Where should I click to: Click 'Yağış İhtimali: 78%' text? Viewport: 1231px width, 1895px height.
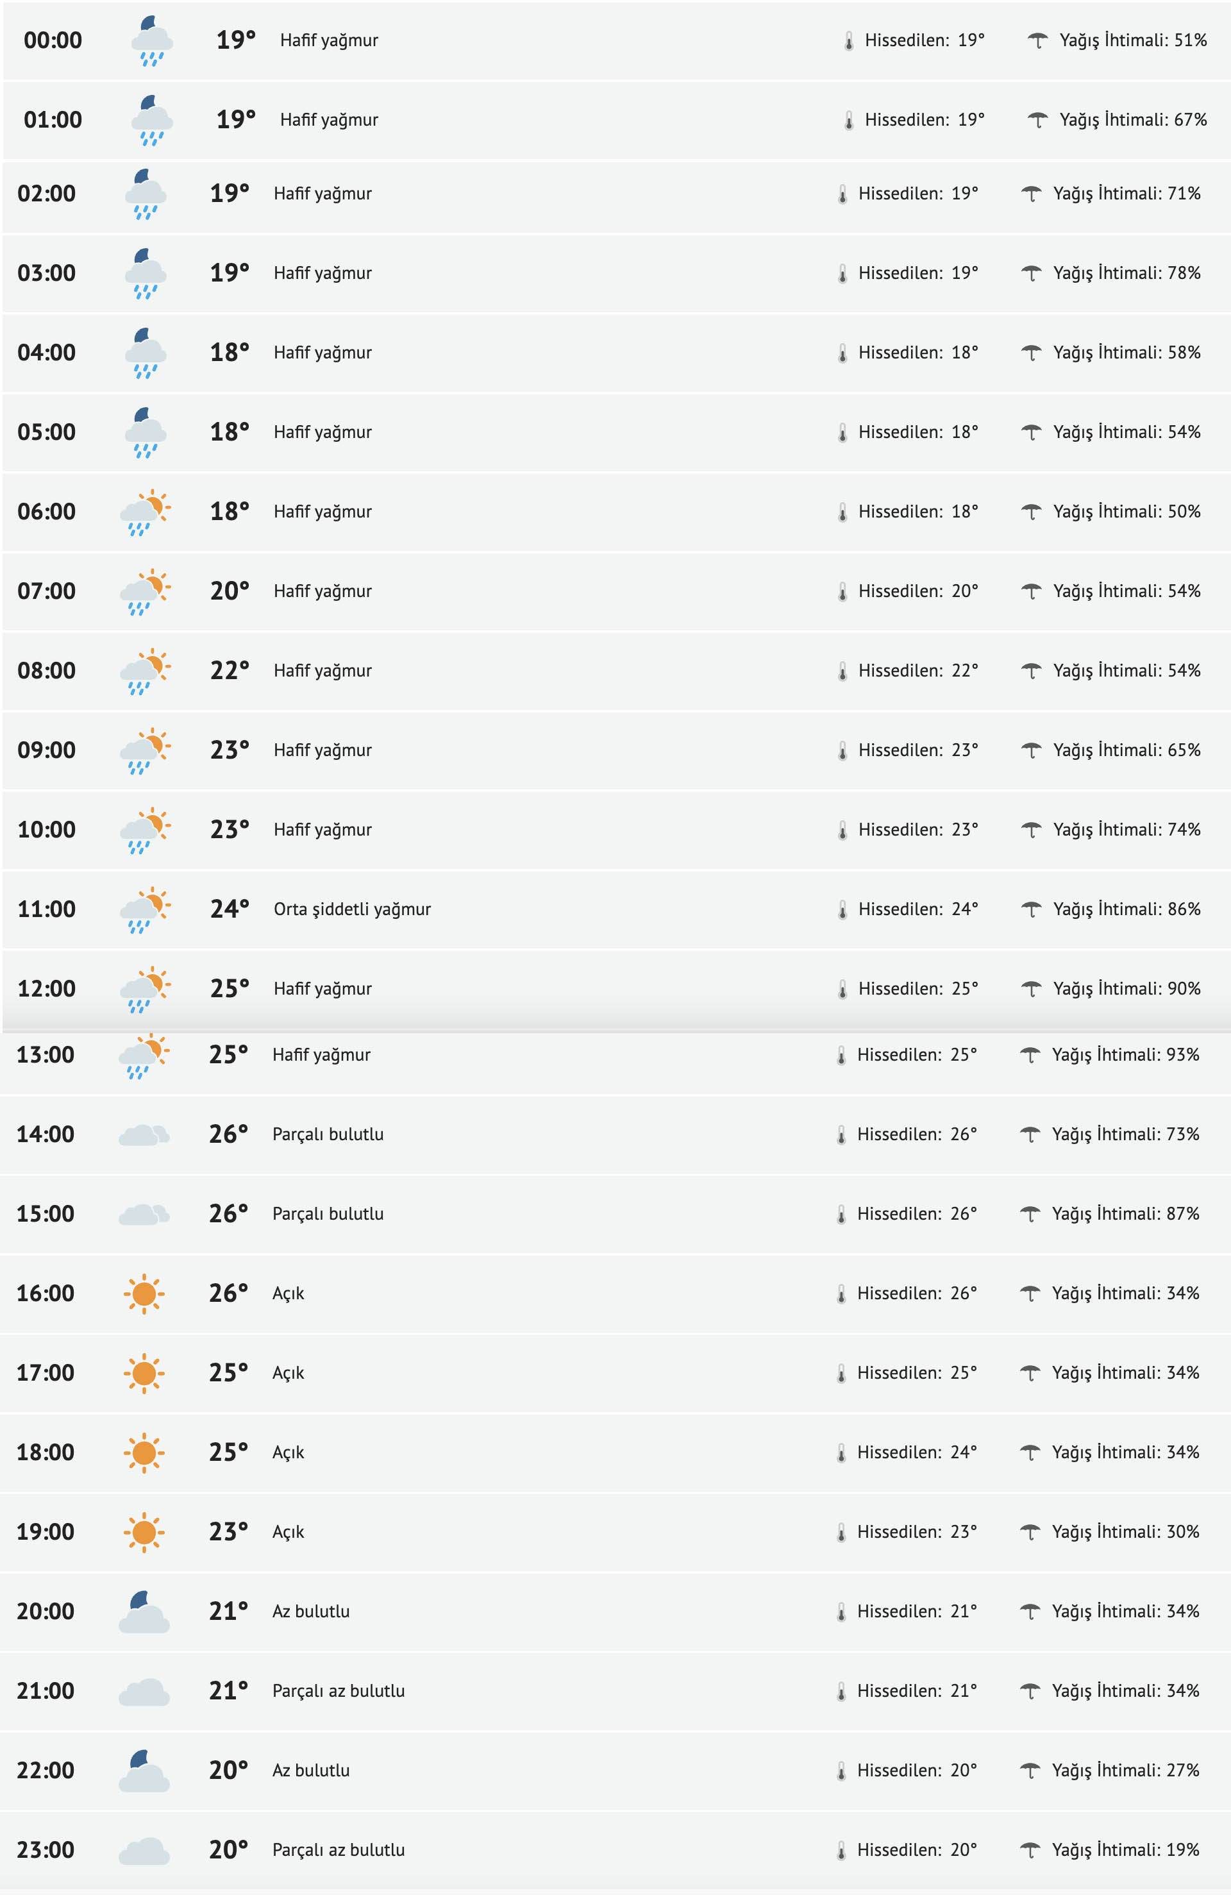coord(1126,273)
